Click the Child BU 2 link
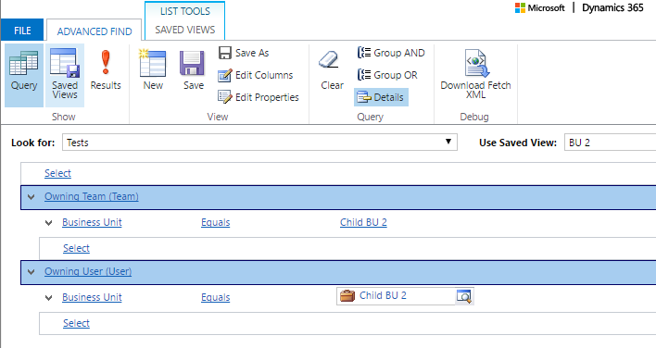 [363, 222]
